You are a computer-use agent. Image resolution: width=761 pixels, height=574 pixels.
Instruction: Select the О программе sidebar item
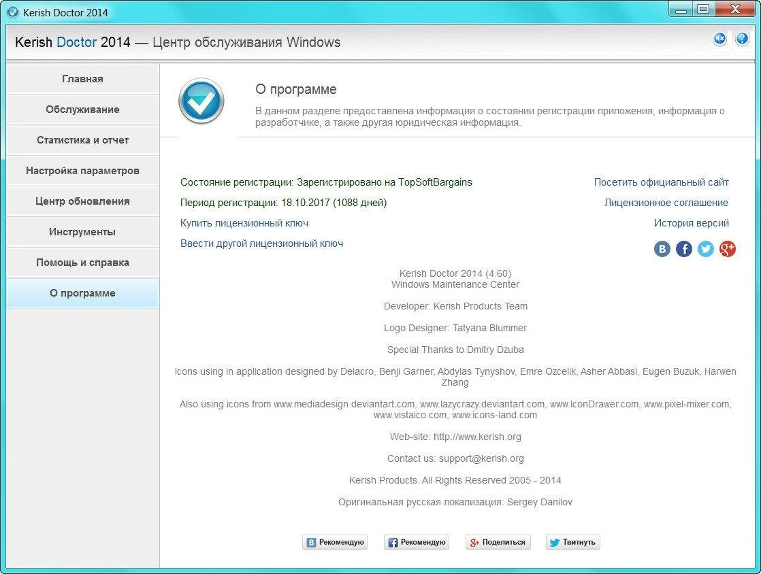(x=82, y=293)
